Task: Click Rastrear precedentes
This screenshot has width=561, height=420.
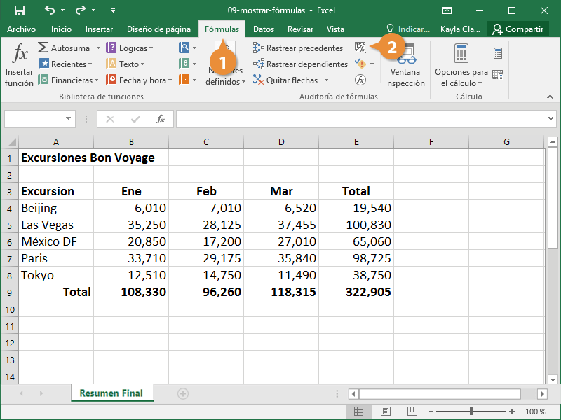Action: coord(298,48)
